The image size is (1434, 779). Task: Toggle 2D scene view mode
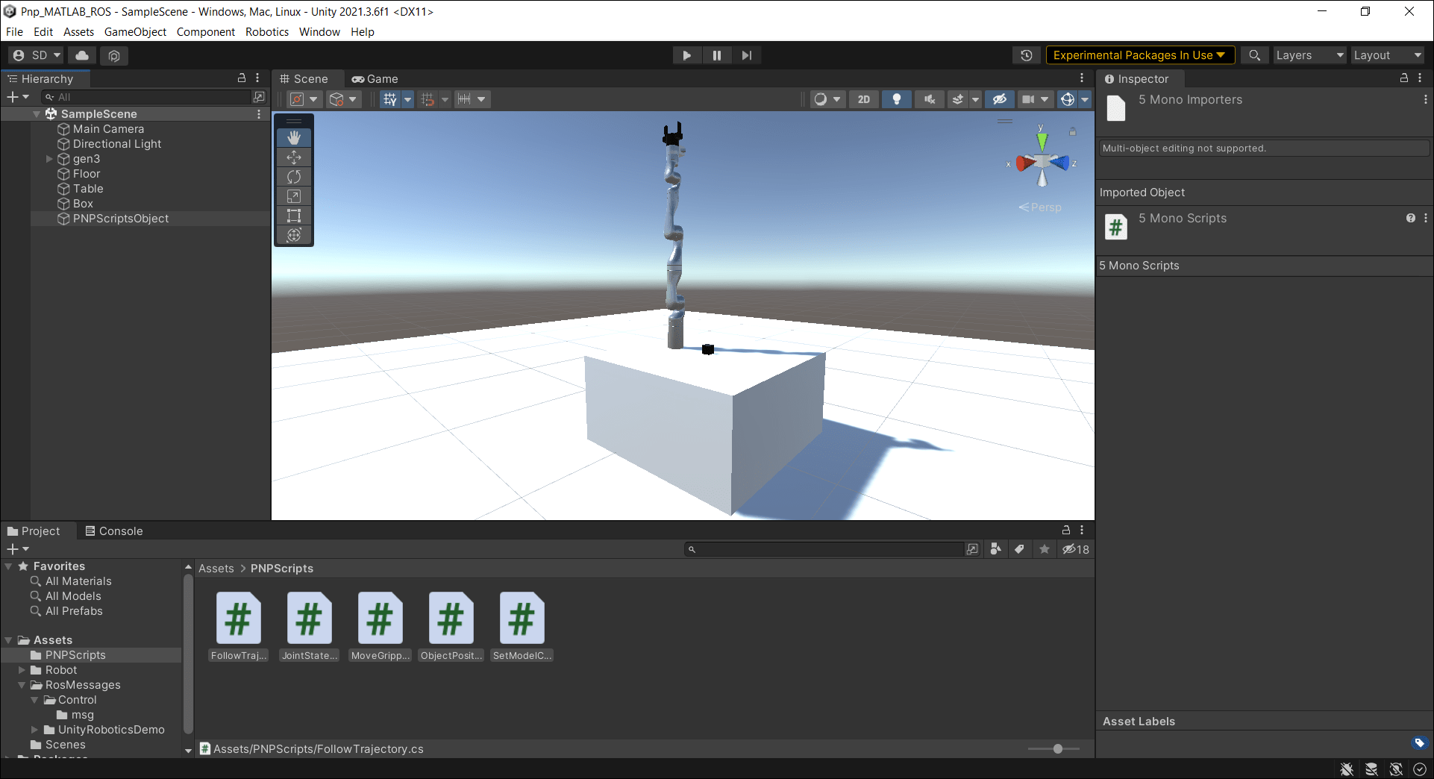click(x=863, y=99)
